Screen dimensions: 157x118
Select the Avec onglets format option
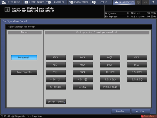click(x=24, y=72)
